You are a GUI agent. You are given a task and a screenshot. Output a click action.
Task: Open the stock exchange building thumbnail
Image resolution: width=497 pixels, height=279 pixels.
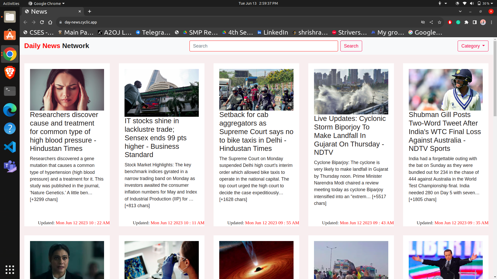click(162, 93)
